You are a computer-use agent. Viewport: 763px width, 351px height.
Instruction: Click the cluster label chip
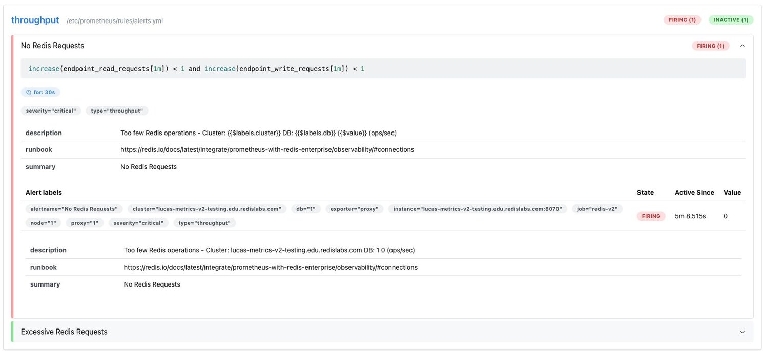pyautogui.click(x=207, y=209)
